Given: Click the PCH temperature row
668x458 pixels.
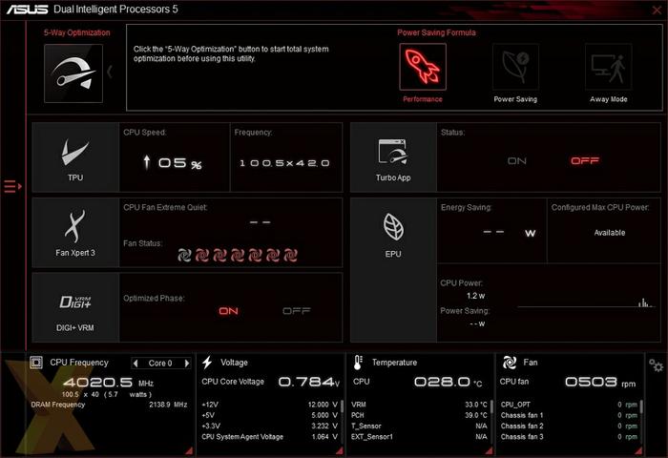Looking at the screenshot, I should pos(419,415).
